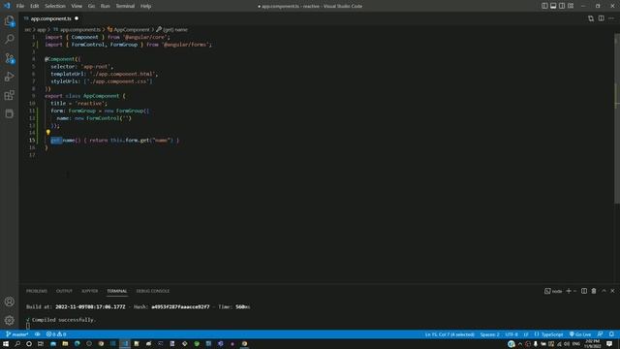620x349 pixels.
Task: Click the editor vertical scrollbar
Action: [617, 118]
